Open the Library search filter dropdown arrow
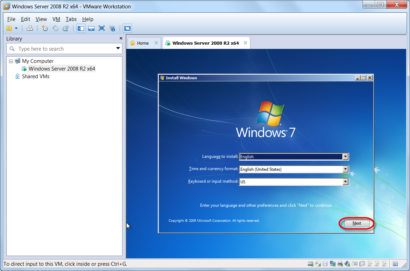 pos(118,48)
